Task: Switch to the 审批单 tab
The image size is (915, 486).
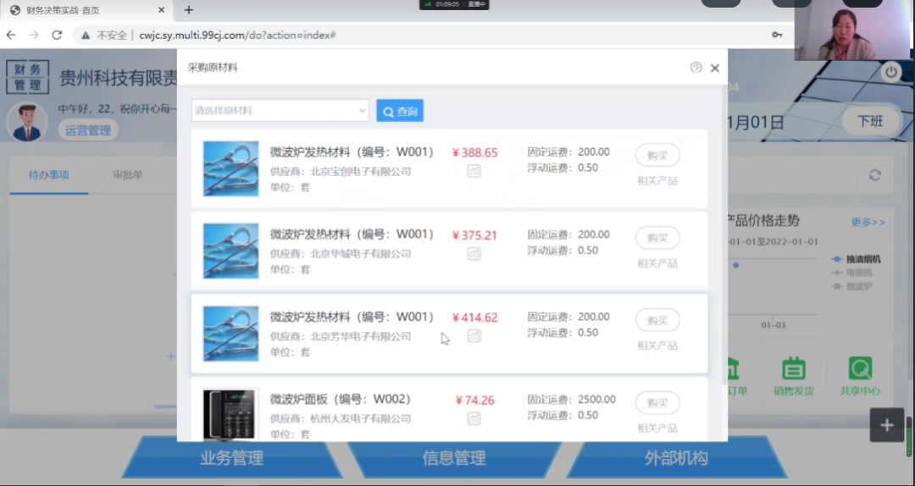Action: (x=128, y=175)
